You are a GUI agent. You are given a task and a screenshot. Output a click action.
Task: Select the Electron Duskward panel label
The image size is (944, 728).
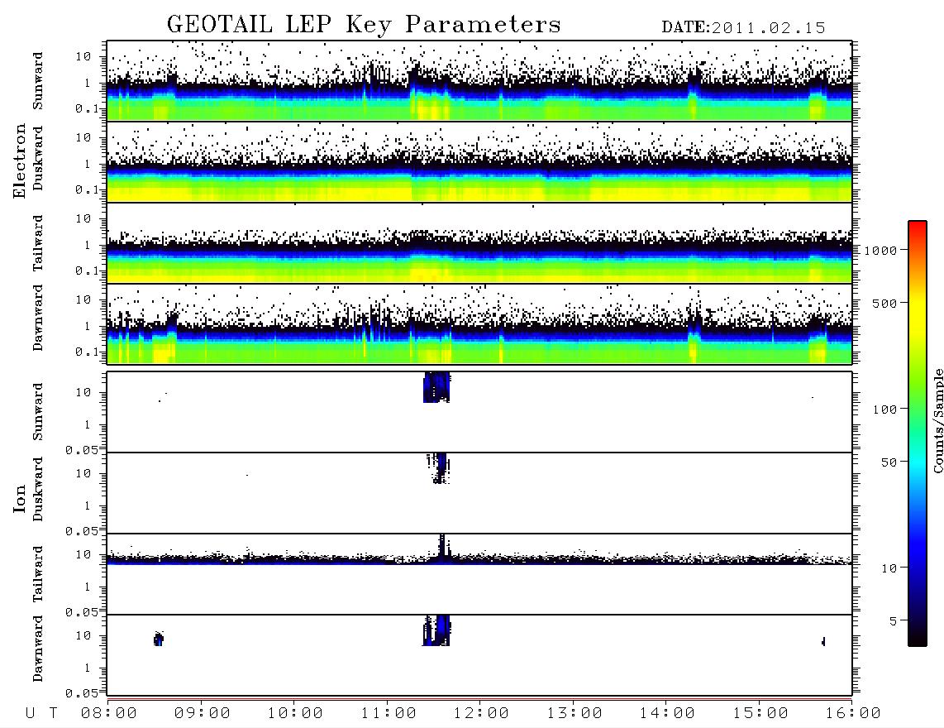(x=38, y=158)
